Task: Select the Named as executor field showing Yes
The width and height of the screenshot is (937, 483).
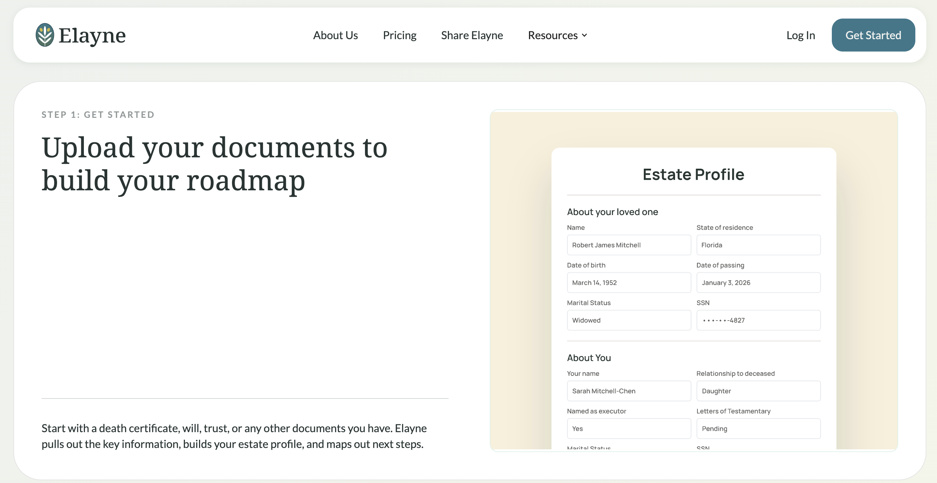Action: (629, 428)
